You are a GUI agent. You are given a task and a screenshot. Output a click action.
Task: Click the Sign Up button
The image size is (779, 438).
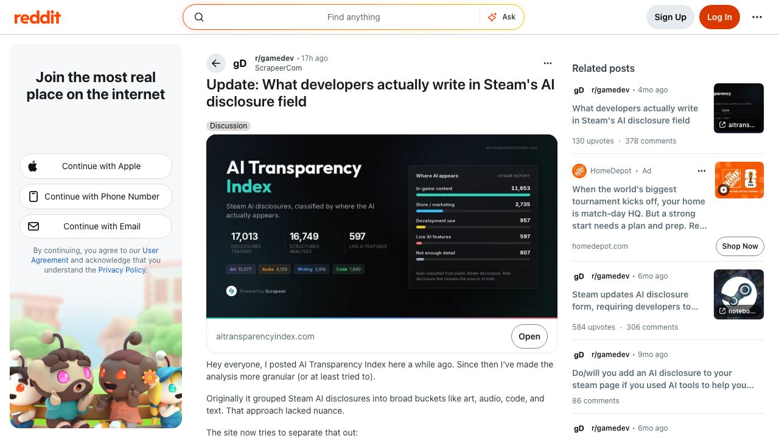[670, 17]
